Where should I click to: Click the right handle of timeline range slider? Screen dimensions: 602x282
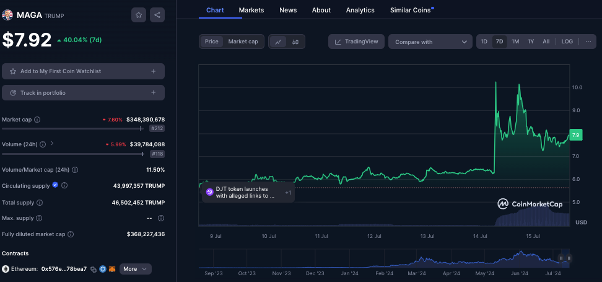tap(569, 258)
